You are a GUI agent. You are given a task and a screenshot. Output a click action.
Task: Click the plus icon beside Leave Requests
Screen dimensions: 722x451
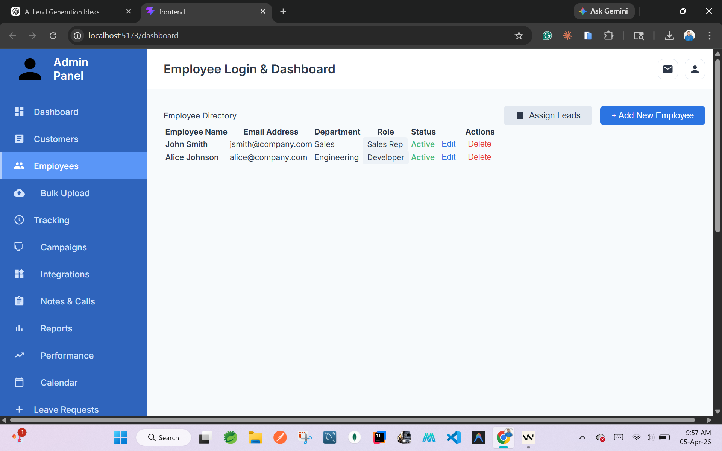[19, 409]
